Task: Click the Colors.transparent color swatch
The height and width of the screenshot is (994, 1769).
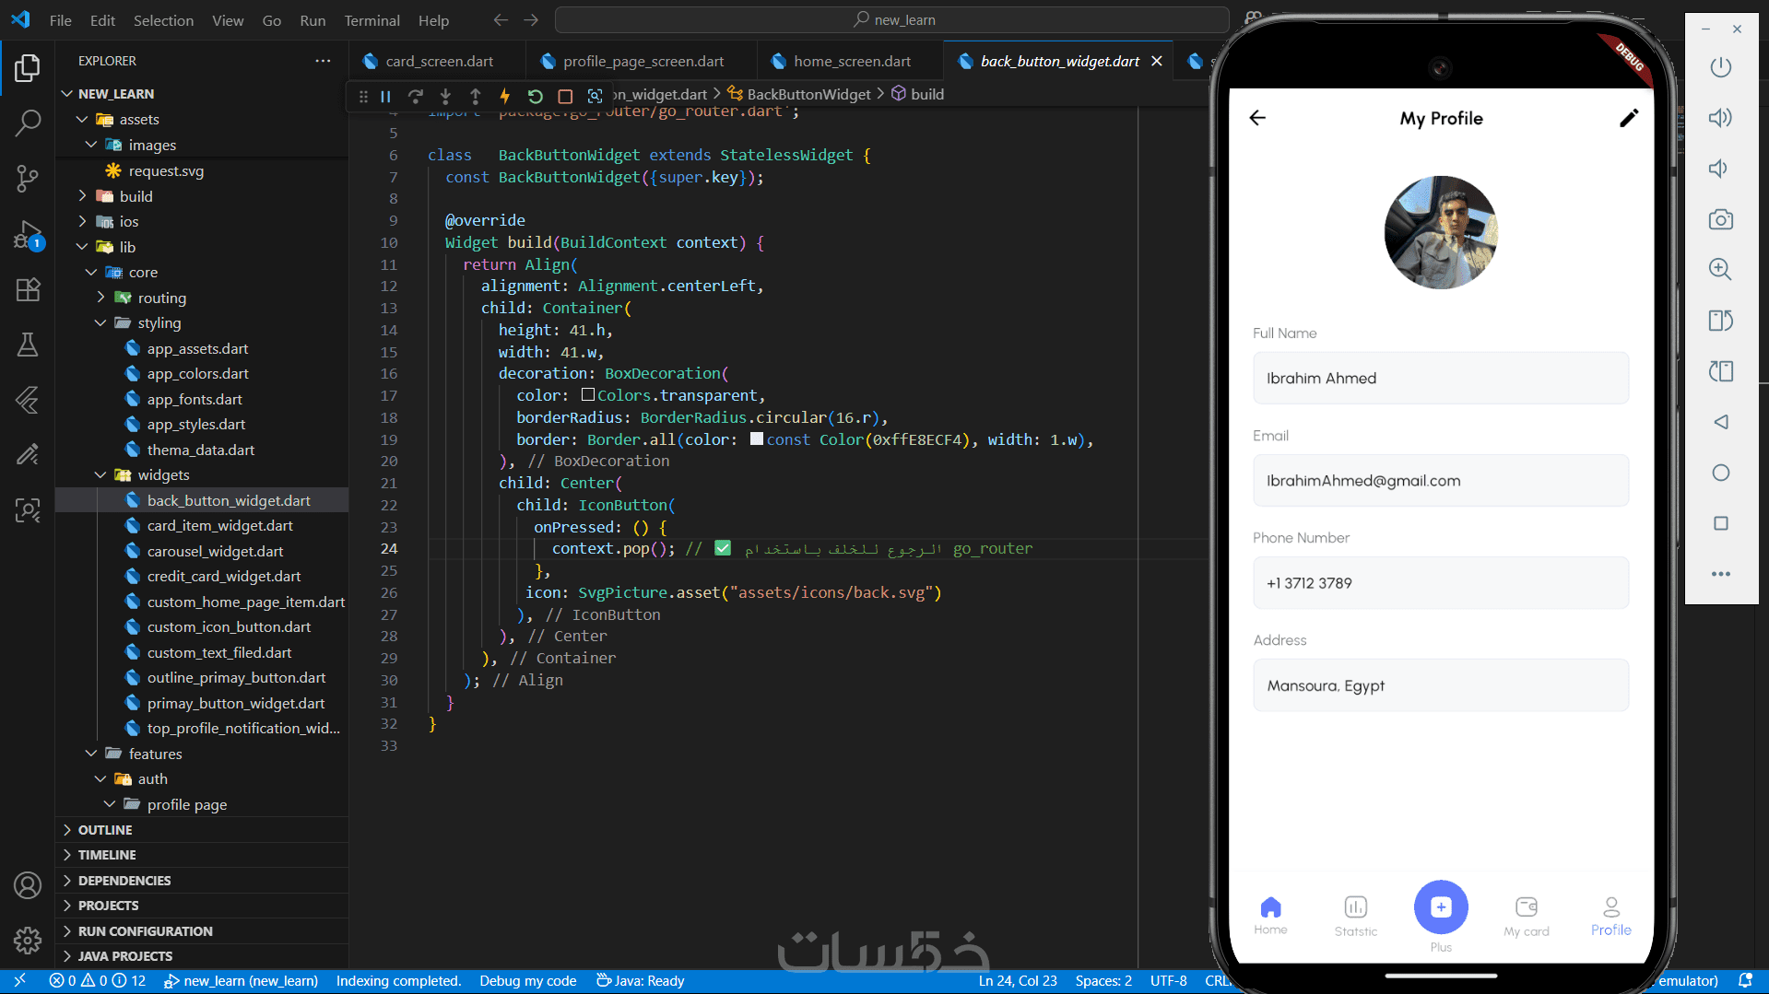Action: 587,395
